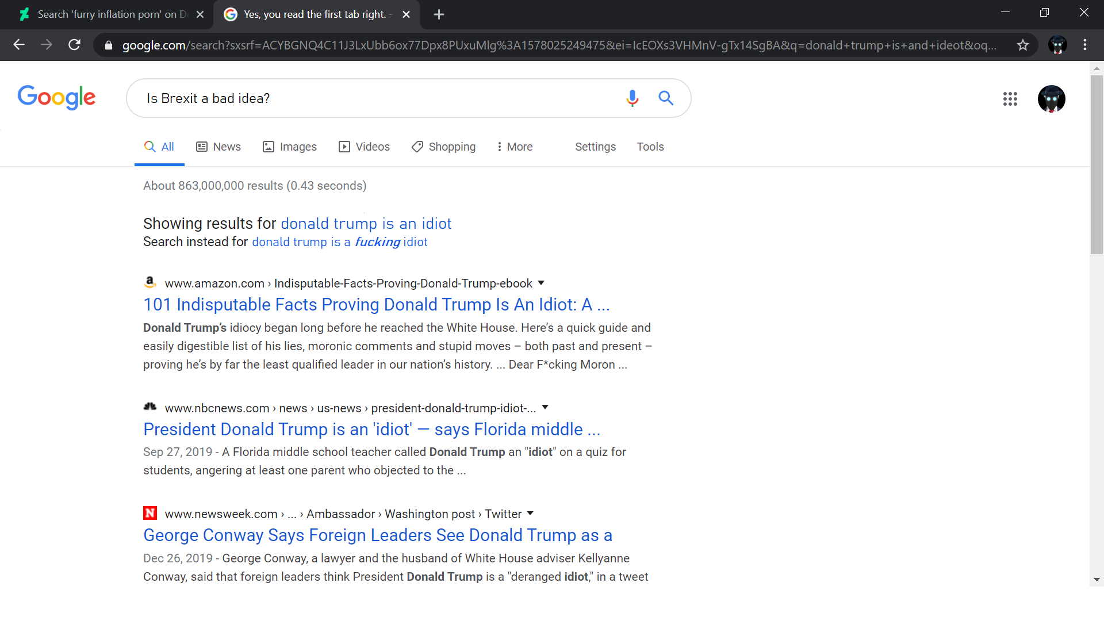
Task: Open a new browser tab
Action: (x=439, y=14)
